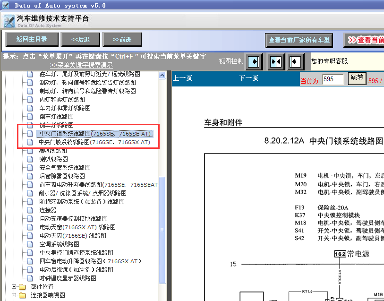The width and height of the screenshot is (384, 301).
Task: Open the >>菜单关键字搜索演示 link
Action: [x=81, y=65]
